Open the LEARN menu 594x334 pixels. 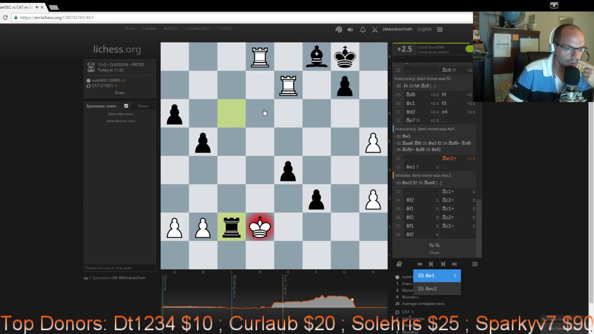coord(149,29)
